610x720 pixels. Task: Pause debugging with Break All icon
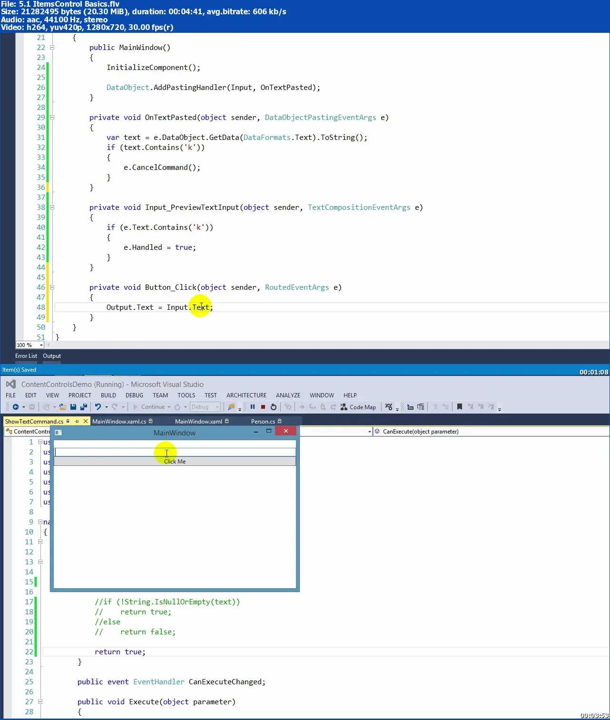253,407
